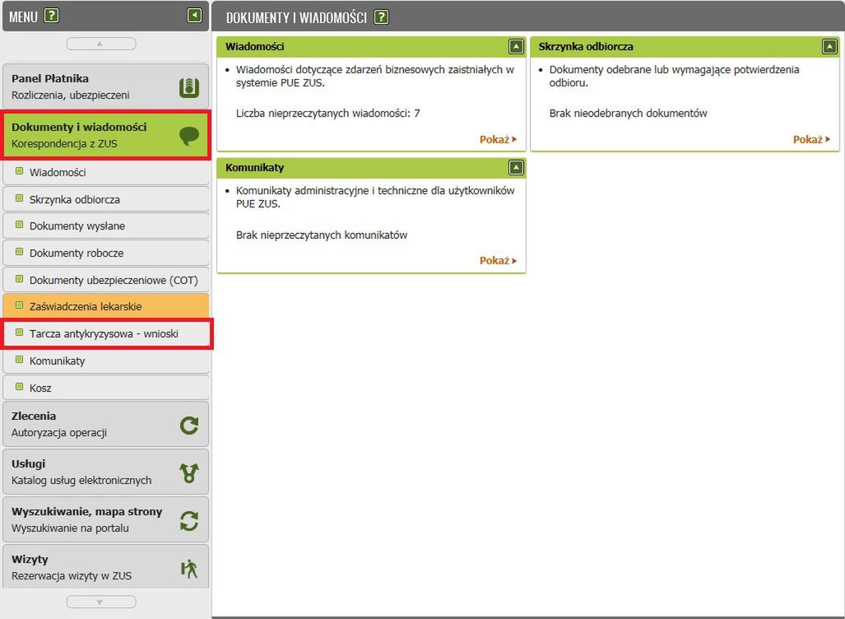The width and height of the screenshot is (845, 619).
Task: Collapse the Wiadomości panel
Action: (x=516, y=47)
